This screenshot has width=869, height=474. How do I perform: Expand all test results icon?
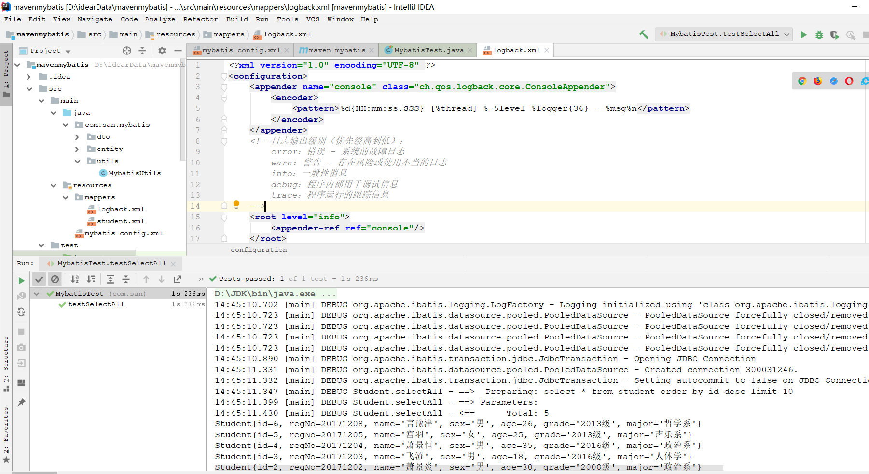[x=110, y=279]
